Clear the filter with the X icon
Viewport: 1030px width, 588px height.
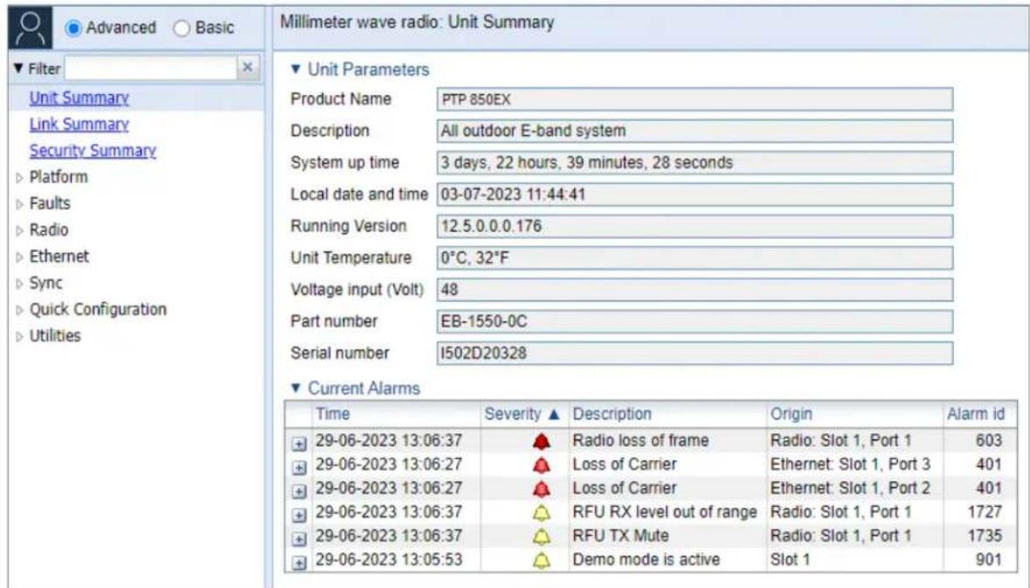247,67
